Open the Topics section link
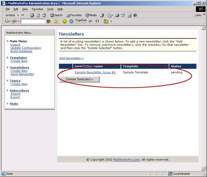207x177 pixels. pos(15,81)
